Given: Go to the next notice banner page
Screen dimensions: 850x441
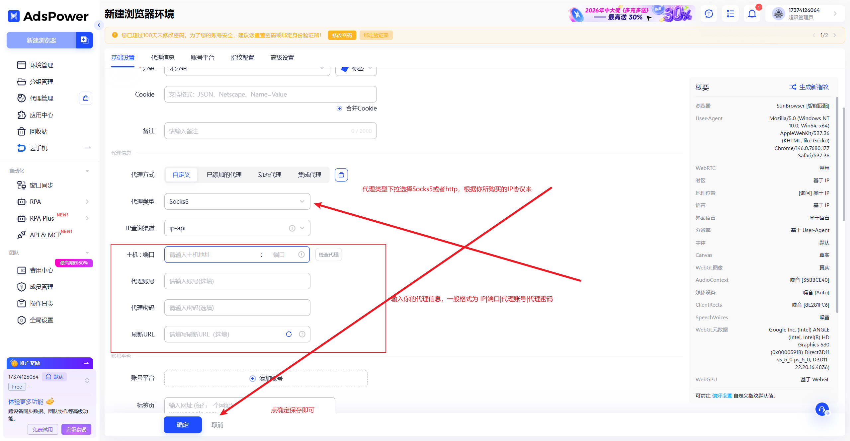Looking at the screenshot, I should pyautogui.click(x=835, y=35).
